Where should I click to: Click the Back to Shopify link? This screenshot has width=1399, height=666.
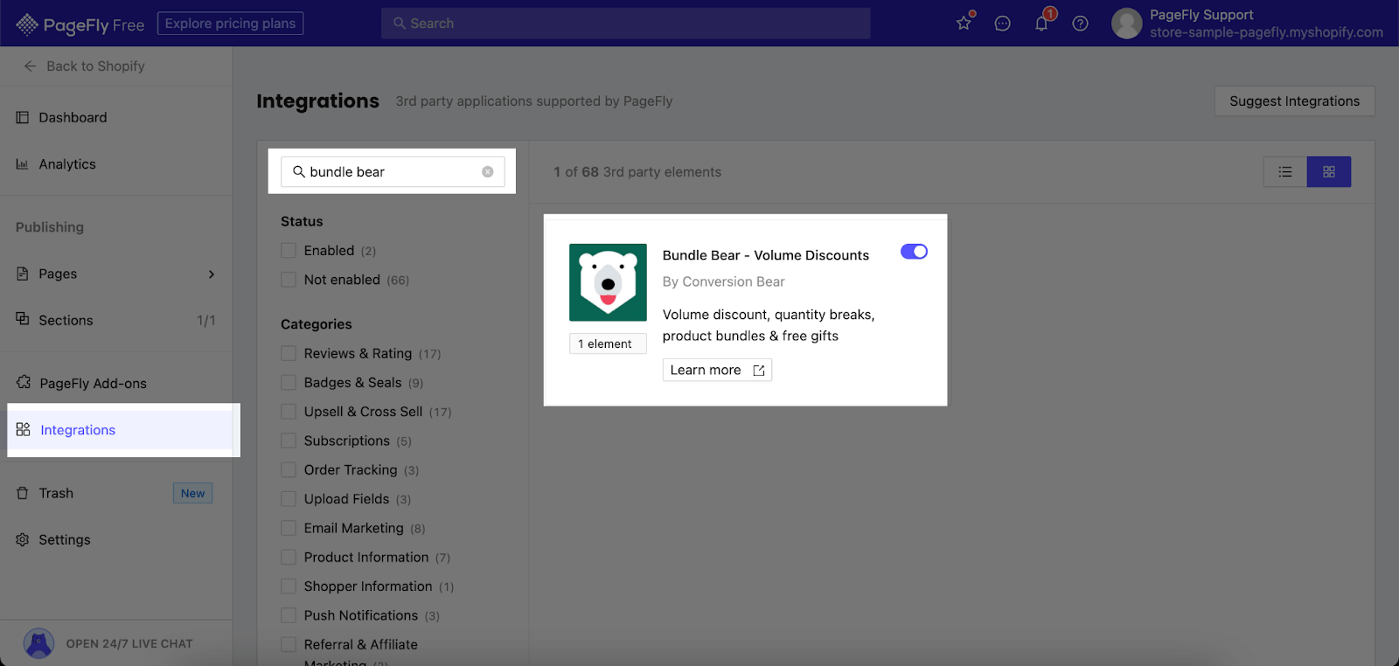pos(95,66)
